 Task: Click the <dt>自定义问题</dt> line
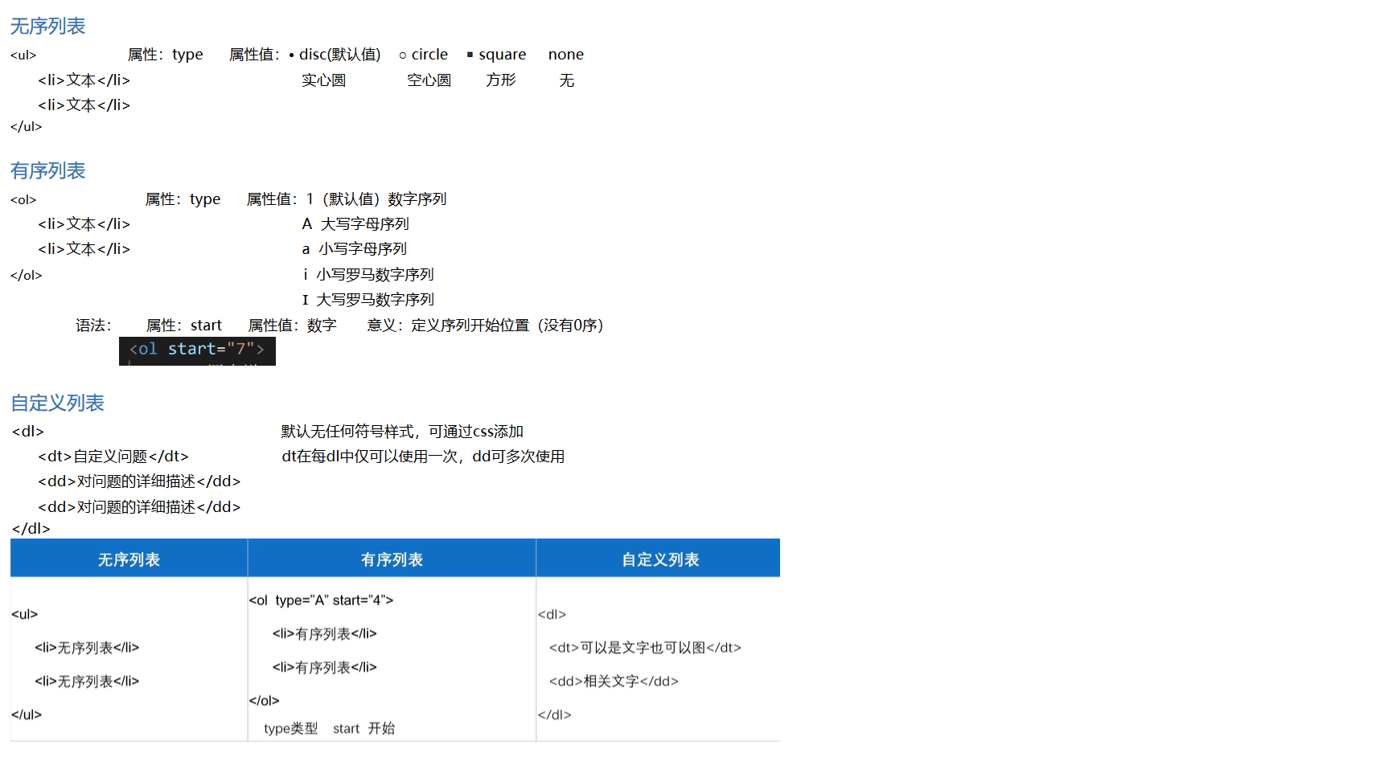tap(113, 456)
